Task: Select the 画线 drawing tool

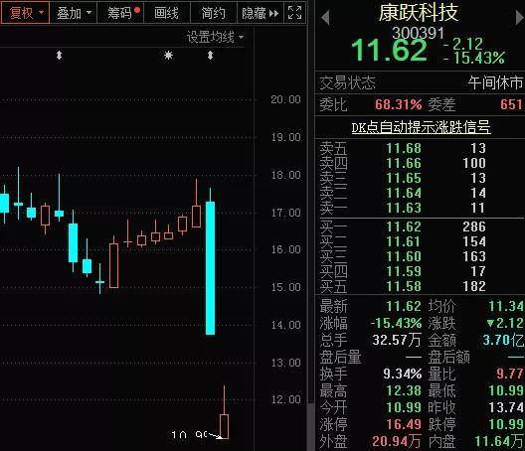Action: pos(167,13)
